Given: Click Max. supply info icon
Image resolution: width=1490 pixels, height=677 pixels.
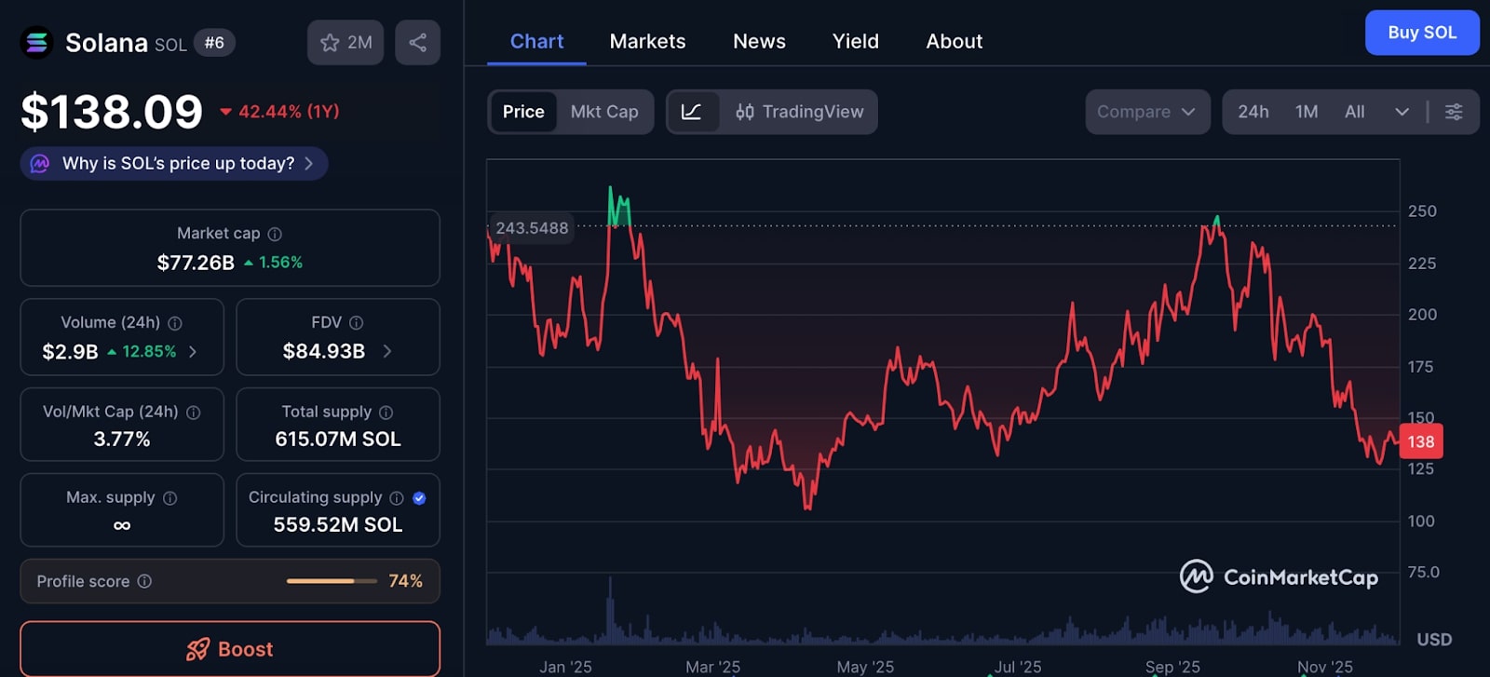Looking at the screenshot, I should tap(169, 498).
